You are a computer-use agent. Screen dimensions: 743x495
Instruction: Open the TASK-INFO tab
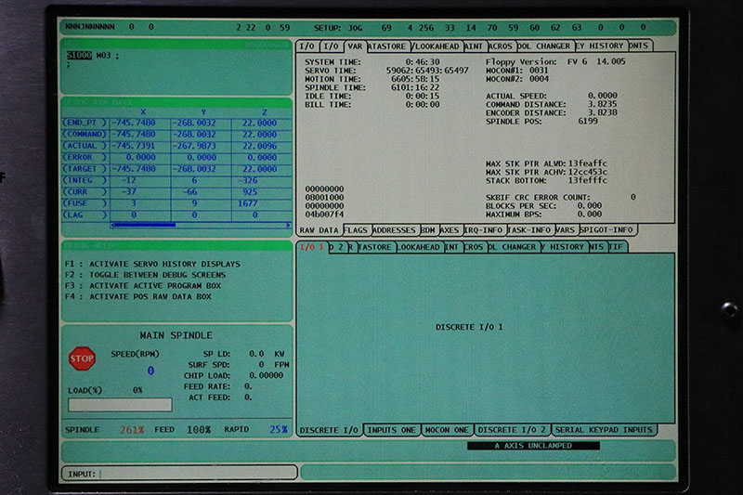530,229
